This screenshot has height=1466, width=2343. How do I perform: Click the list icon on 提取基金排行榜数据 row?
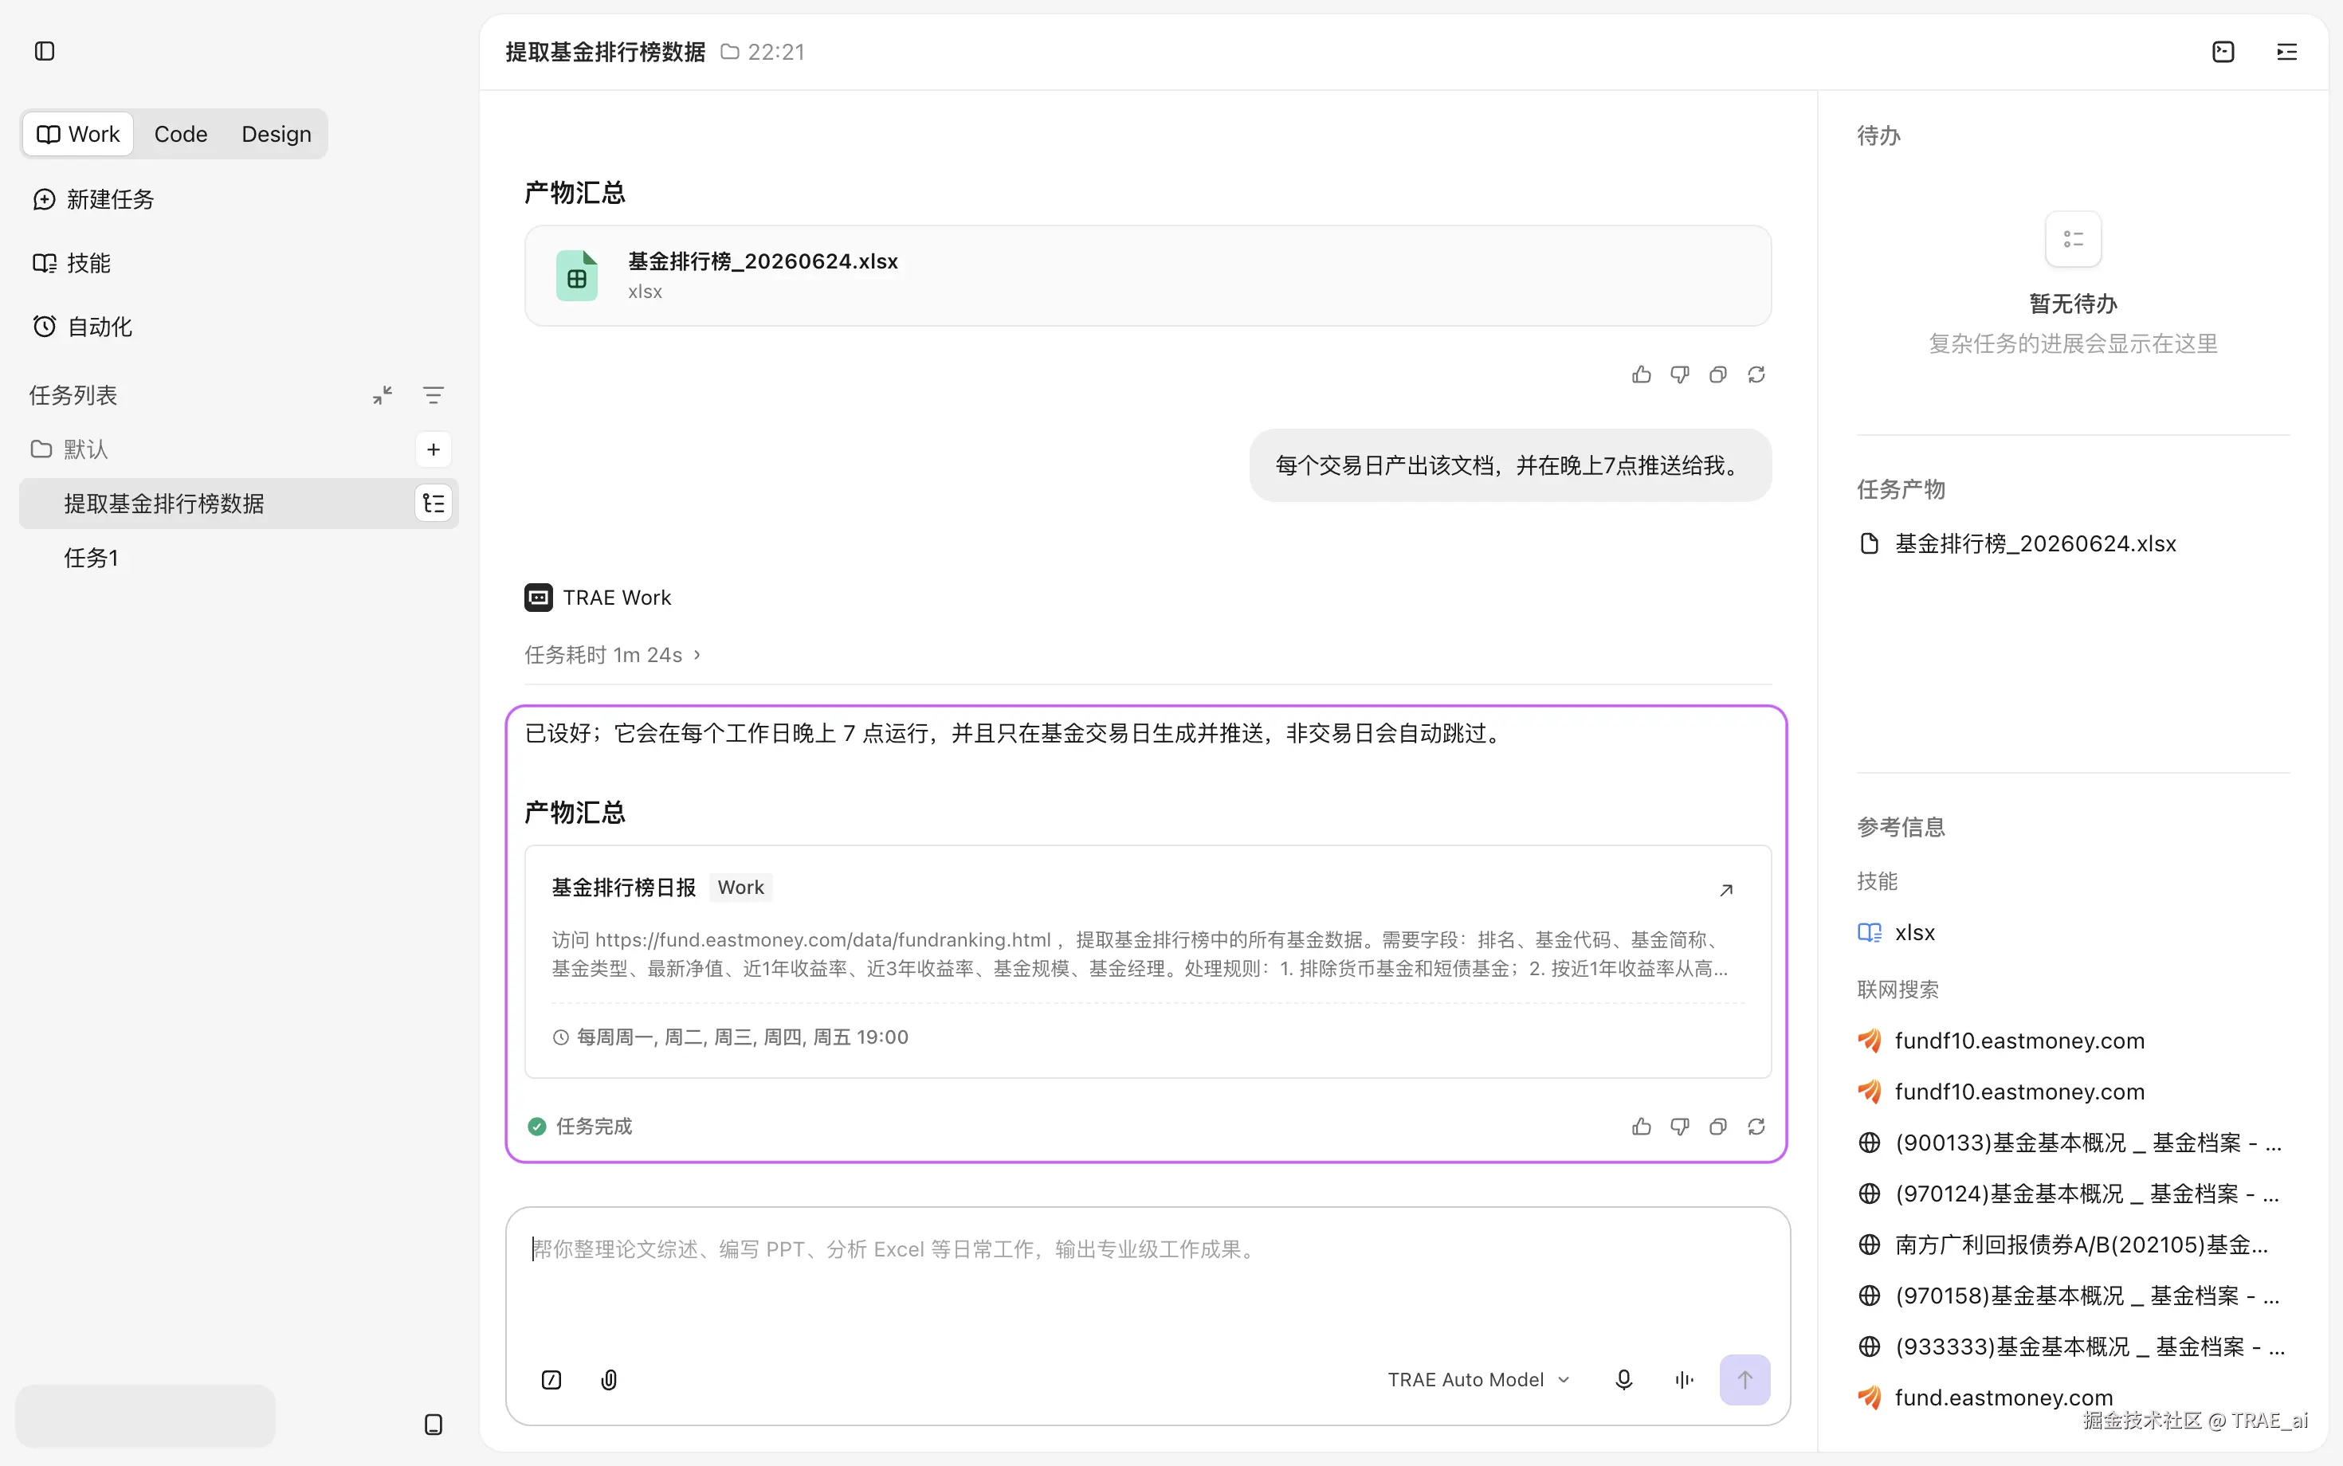coord(434,504)
